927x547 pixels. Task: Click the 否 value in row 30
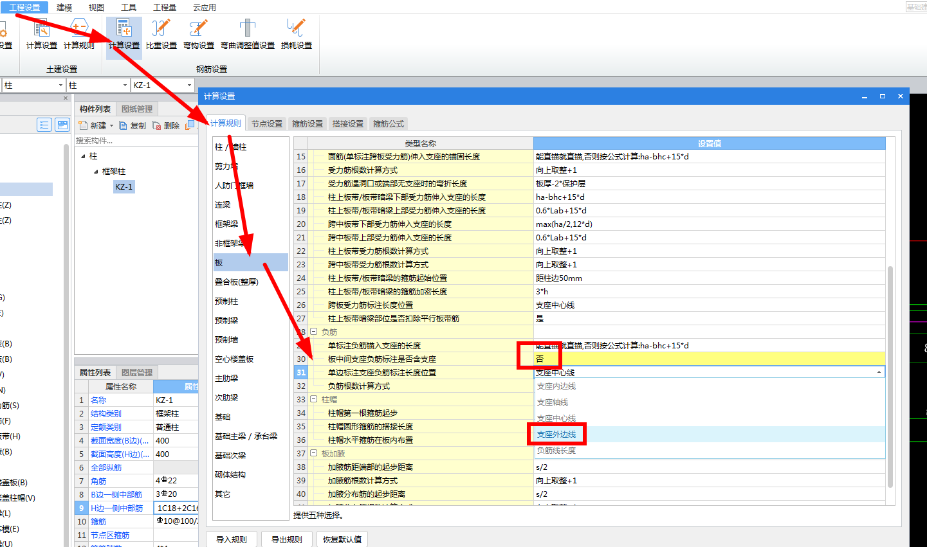tap(710, 359)
